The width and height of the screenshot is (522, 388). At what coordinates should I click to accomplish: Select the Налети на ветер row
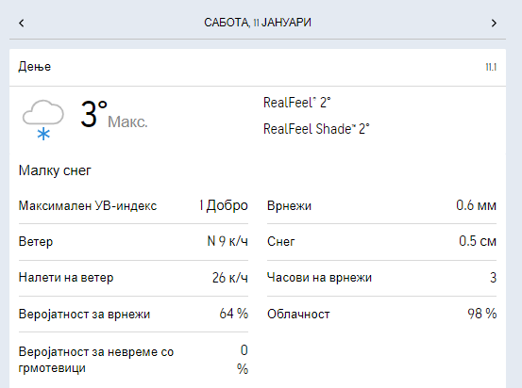click(x=133, y=278)
